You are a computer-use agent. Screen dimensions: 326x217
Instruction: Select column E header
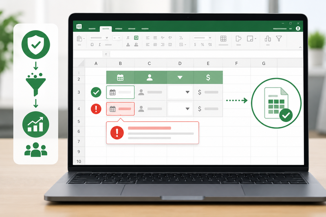click(208, 64)
